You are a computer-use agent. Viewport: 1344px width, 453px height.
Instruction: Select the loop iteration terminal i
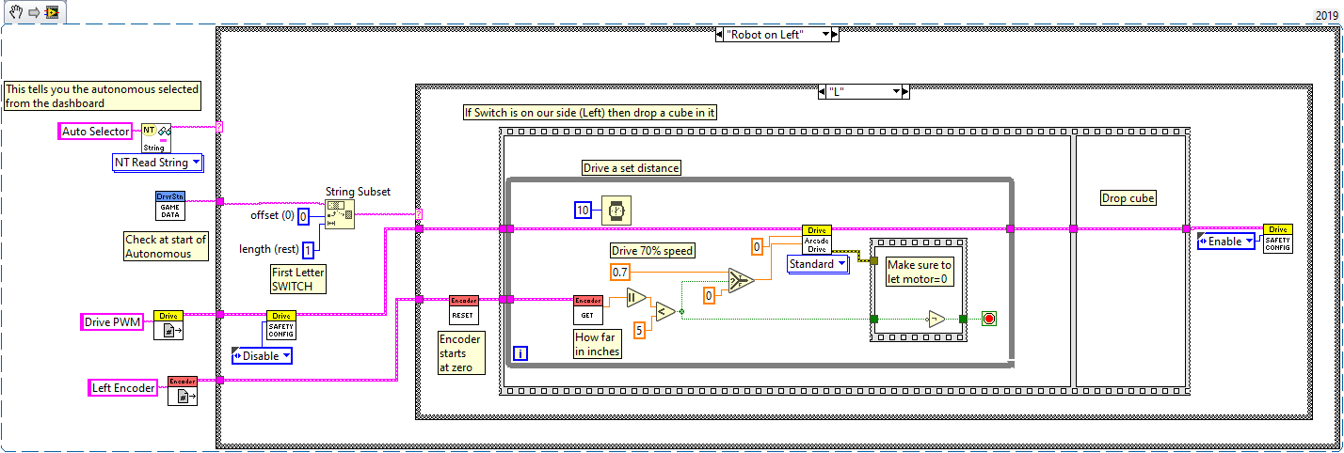[519, 353]
